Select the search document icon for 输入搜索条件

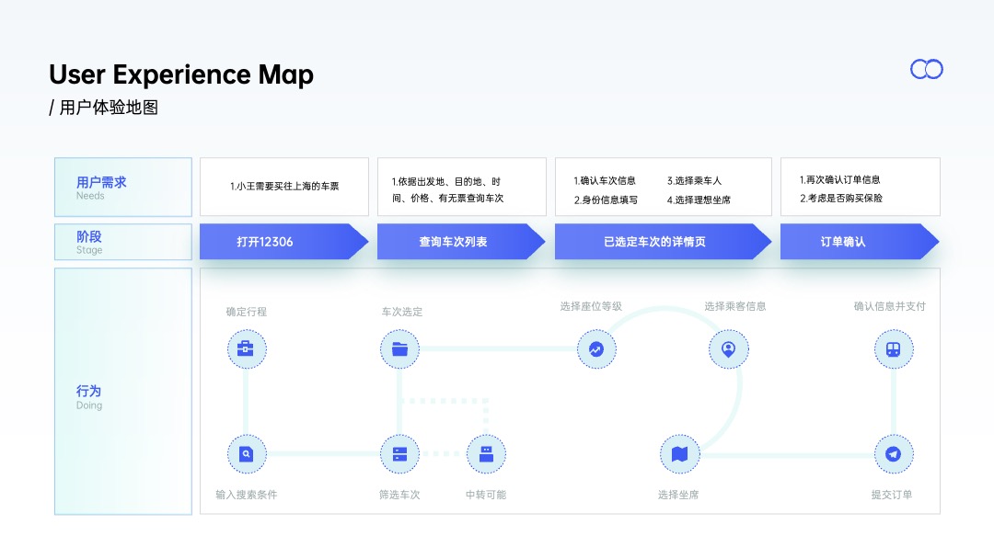(x=247, y=454)
